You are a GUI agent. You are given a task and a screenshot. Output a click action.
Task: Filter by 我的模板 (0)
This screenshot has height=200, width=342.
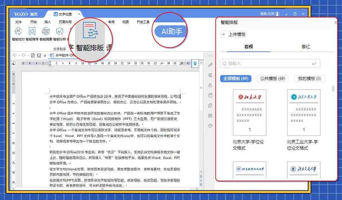point(309,78)
